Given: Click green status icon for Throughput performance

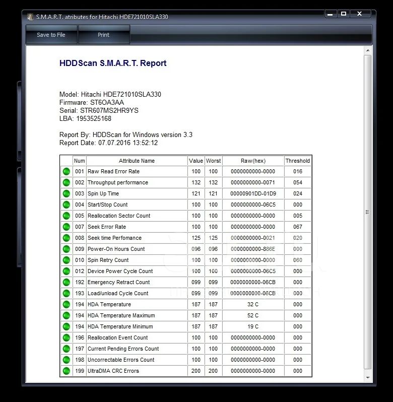Looking at the screenshot, I should (x=67, y=182).
